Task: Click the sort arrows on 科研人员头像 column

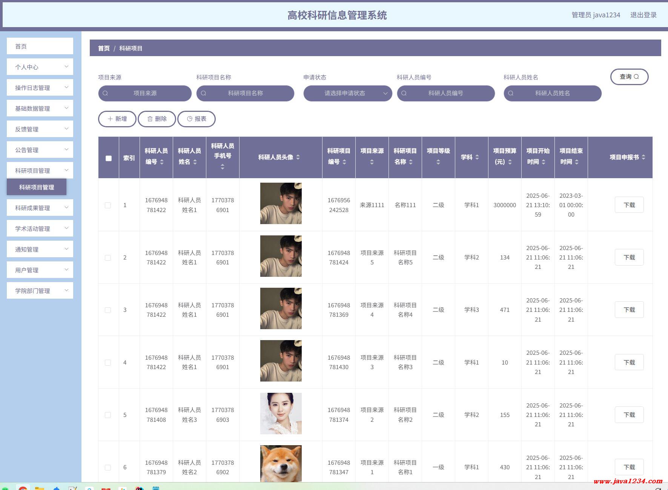Action: coord(298,157)
